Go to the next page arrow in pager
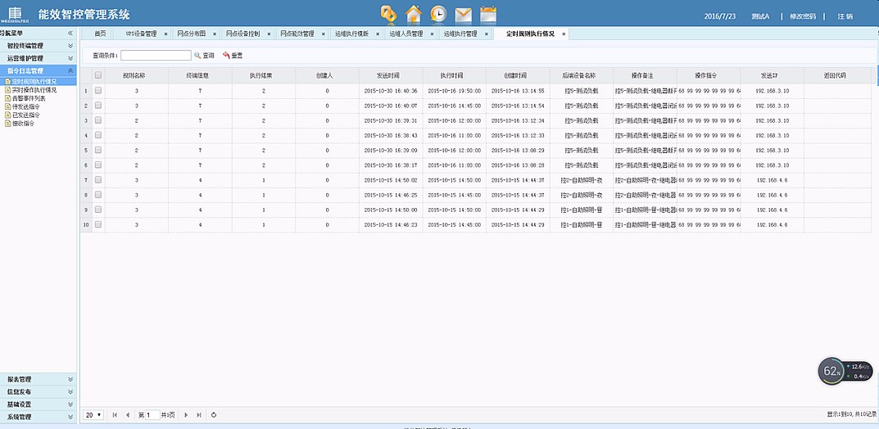Viewport: 879px width, 429px height. click(x=187, y=415)
